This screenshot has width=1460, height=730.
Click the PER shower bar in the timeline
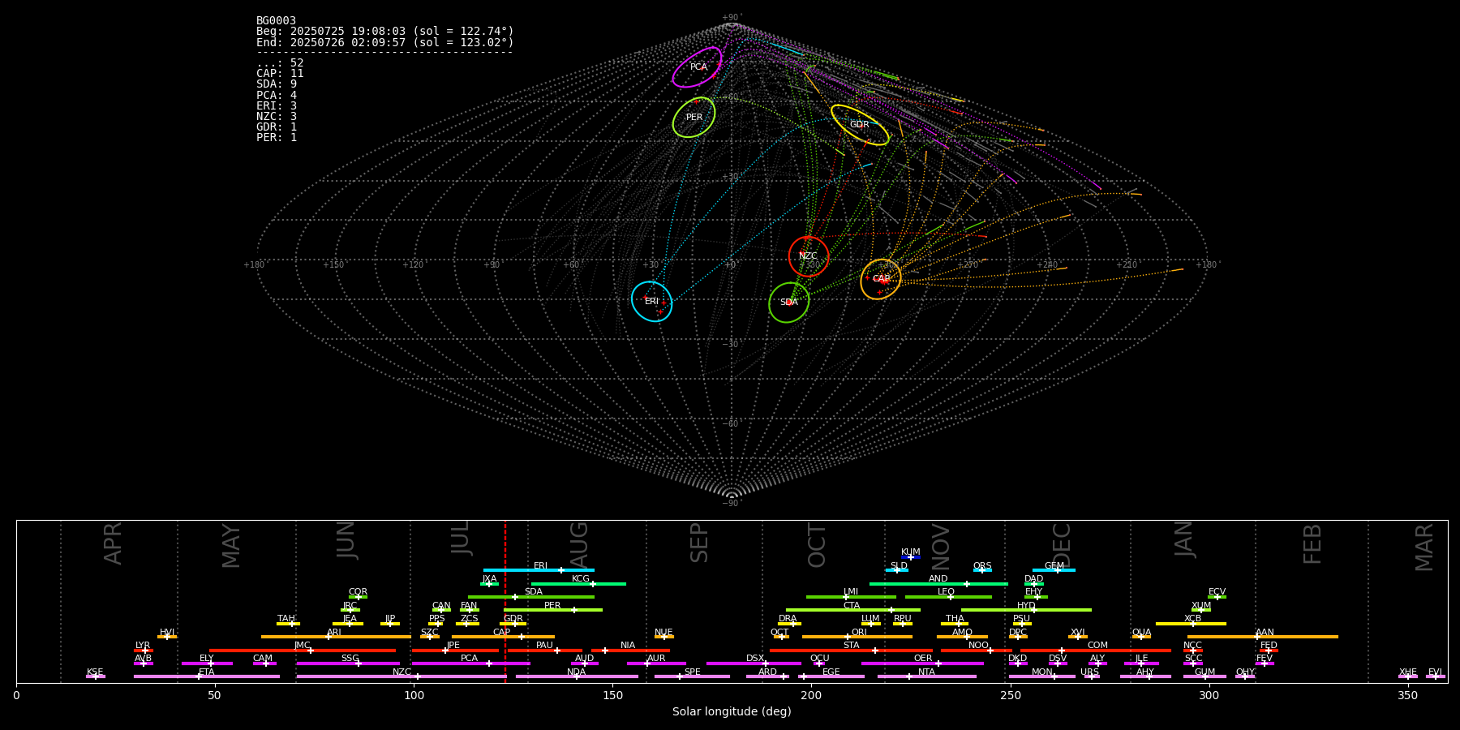click(x=553, y=610)
